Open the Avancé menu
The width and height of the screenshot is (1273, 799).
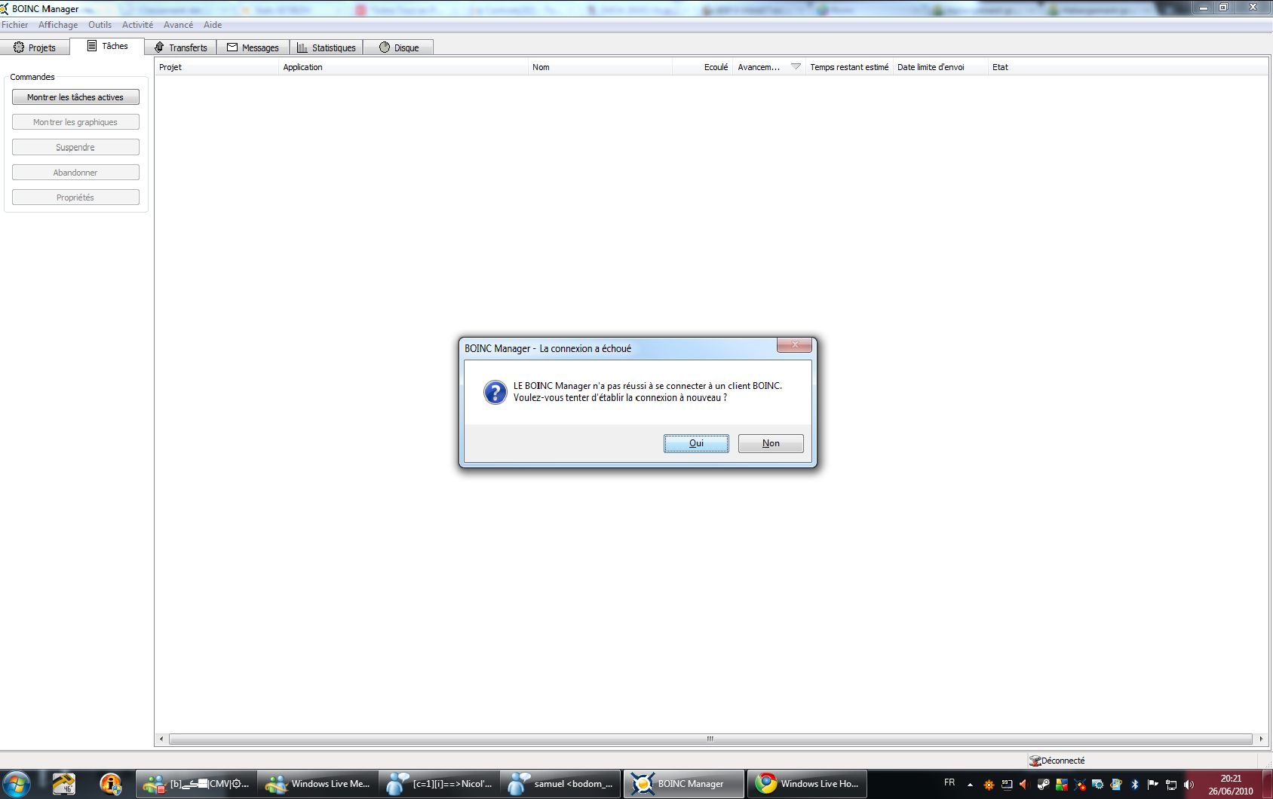point(178,25)
